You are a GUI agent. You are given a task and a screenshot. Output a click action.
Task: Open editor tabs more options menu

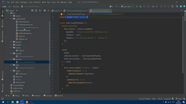[x=182, y=11]
